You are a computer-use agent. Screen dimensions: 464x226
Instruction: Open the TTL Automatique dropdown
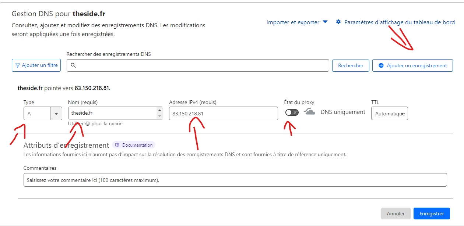tap(389, 114)
